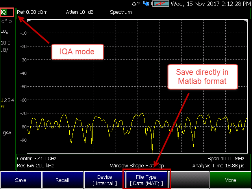This screenshot has width=252, height=189.
Task: Click the date and time readout
Action: click(211, 4)
